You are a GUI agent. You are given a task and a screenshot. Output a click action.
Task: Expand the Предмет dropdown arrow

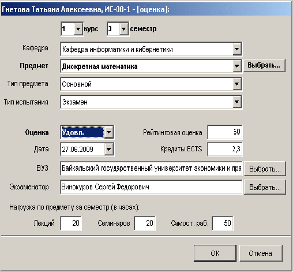click(x=237, y=66)
